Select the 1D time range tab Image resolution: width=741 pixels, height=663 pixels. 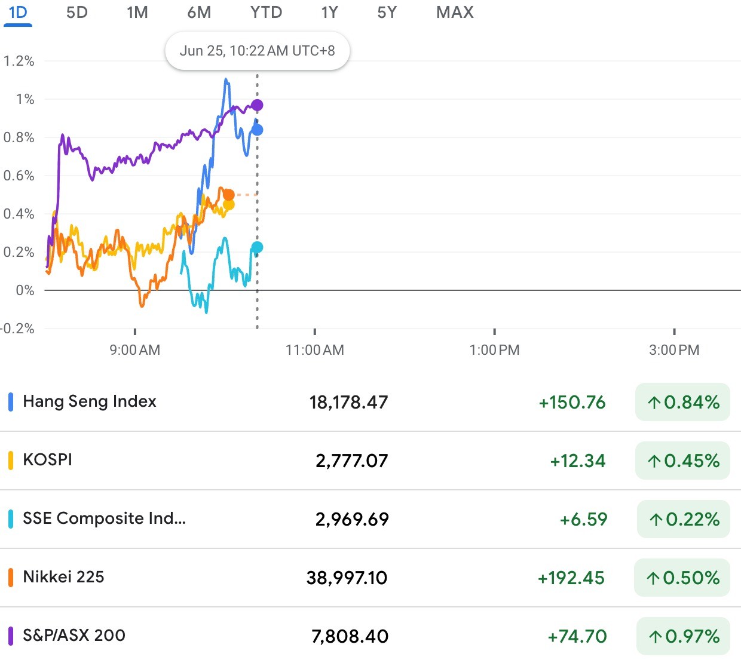point(18,13)
